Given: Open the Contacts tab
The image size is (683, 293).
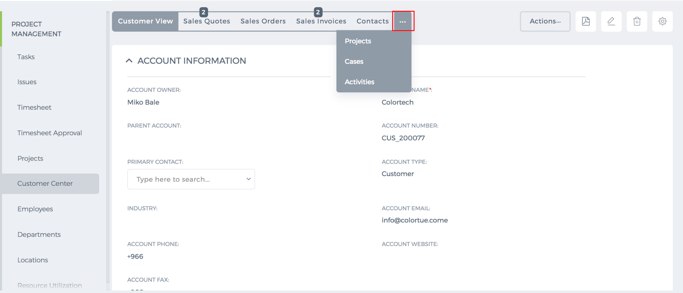Looking at the screenshot, I should coord(372,21).
